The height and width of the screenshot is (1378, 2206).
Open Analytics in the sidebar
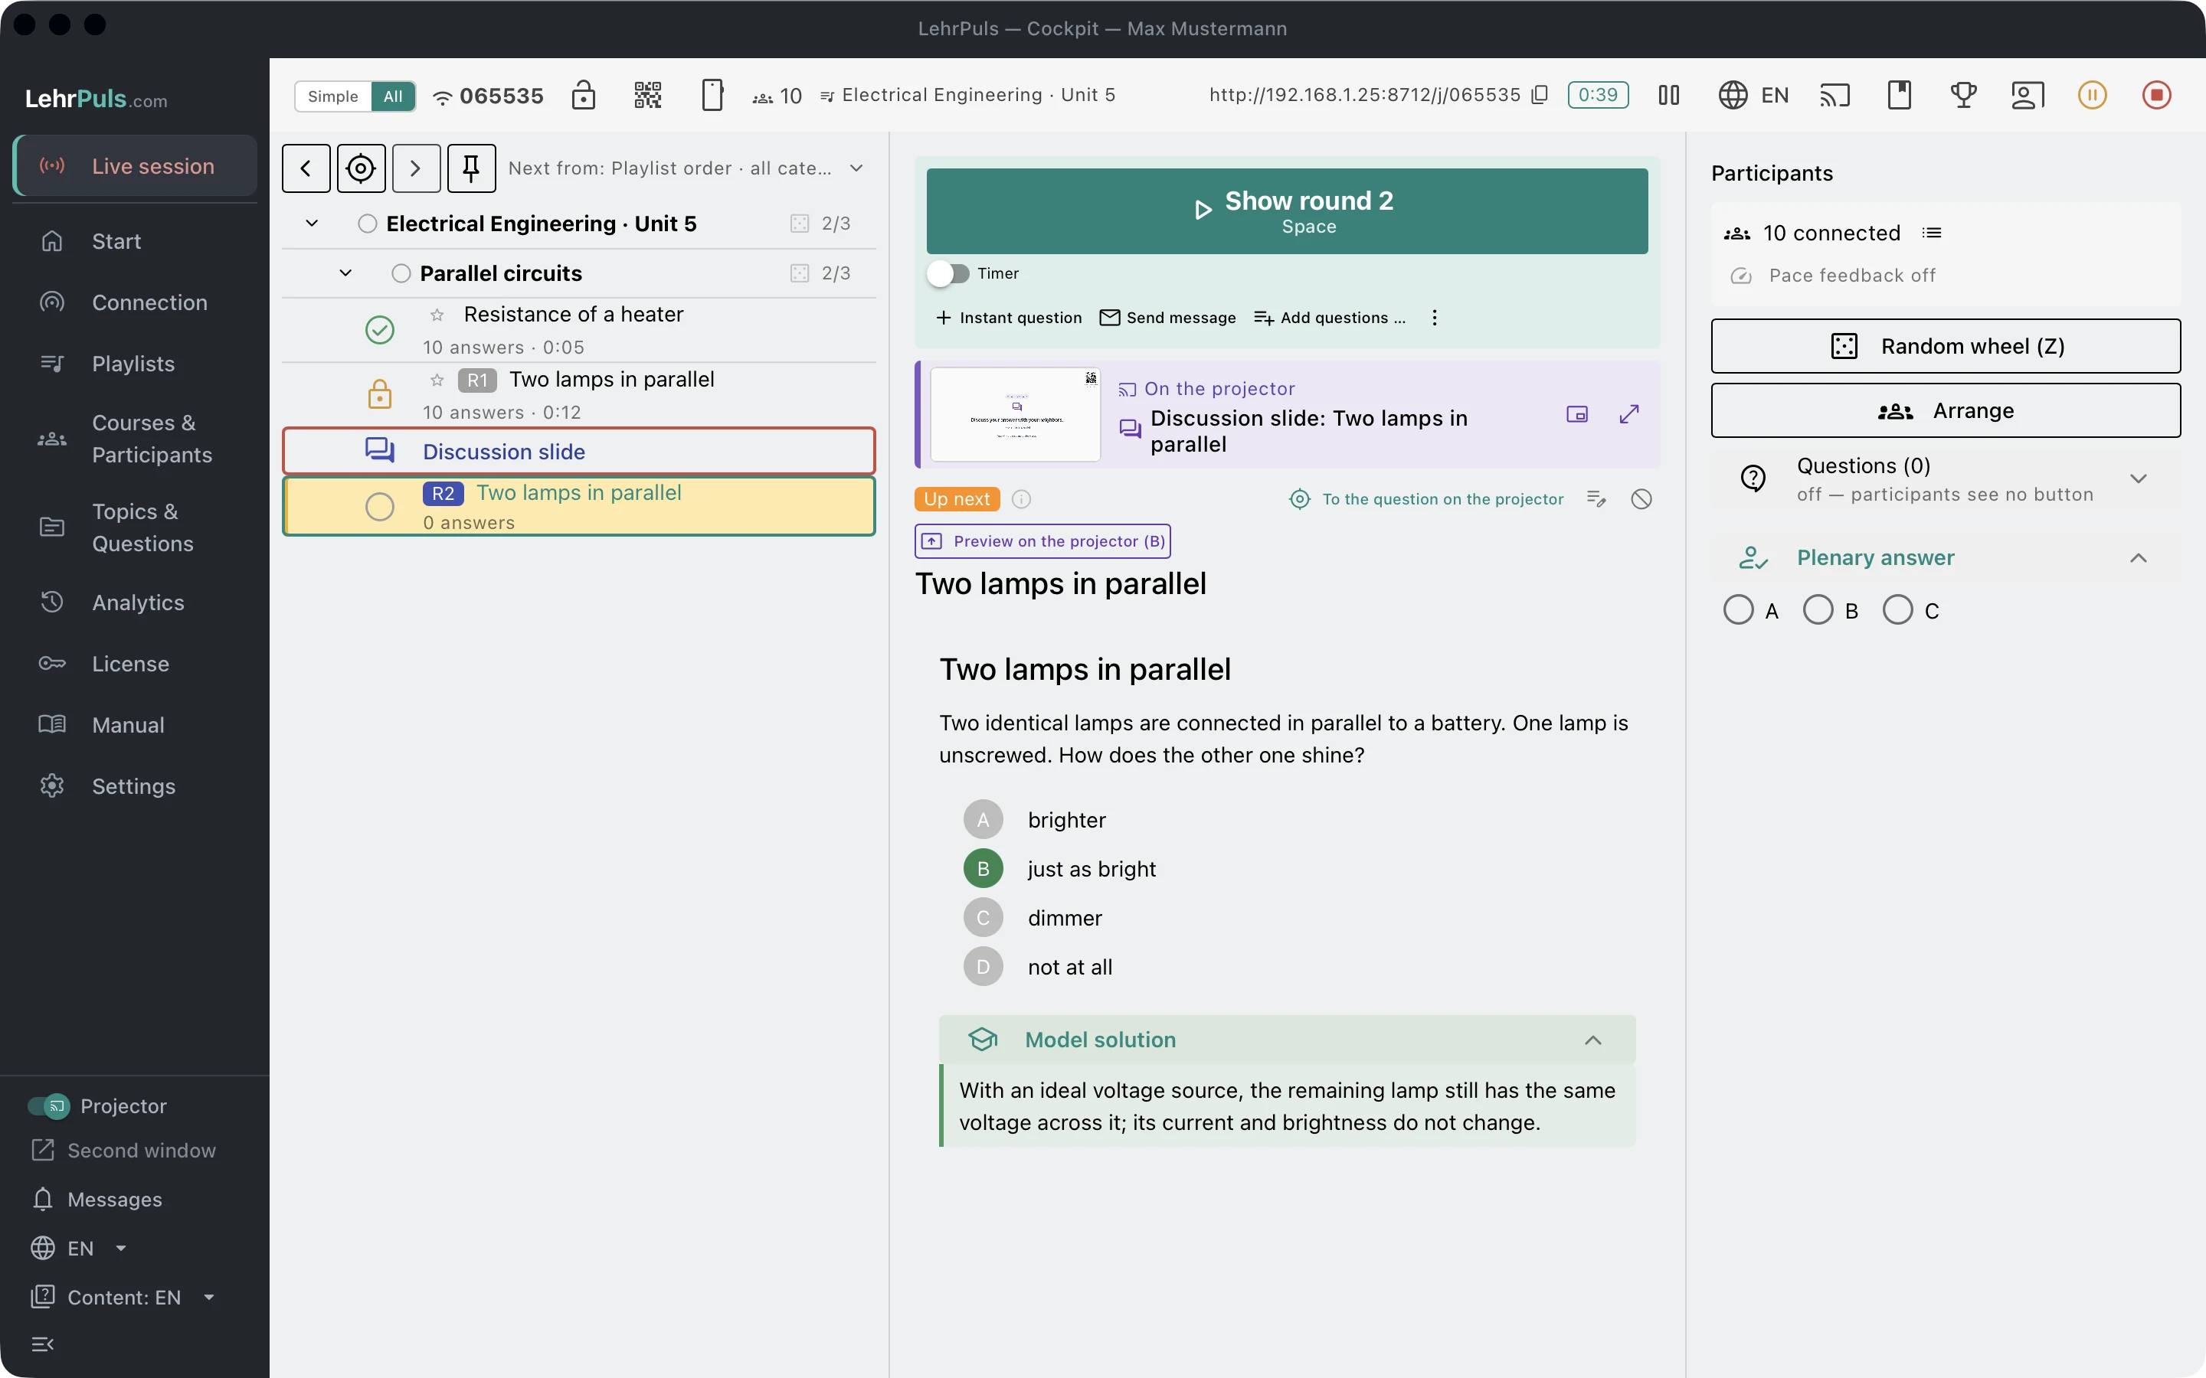click(x=135, y=602)
